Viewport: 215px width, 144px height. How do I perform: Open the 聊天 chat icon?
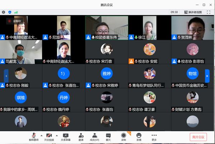point(108,137)
